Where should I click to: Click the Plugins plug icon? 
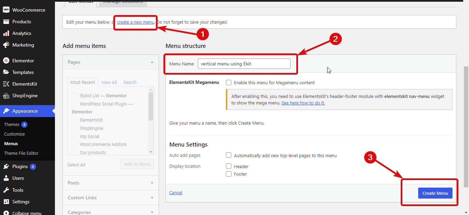click(x=6, y=166)
